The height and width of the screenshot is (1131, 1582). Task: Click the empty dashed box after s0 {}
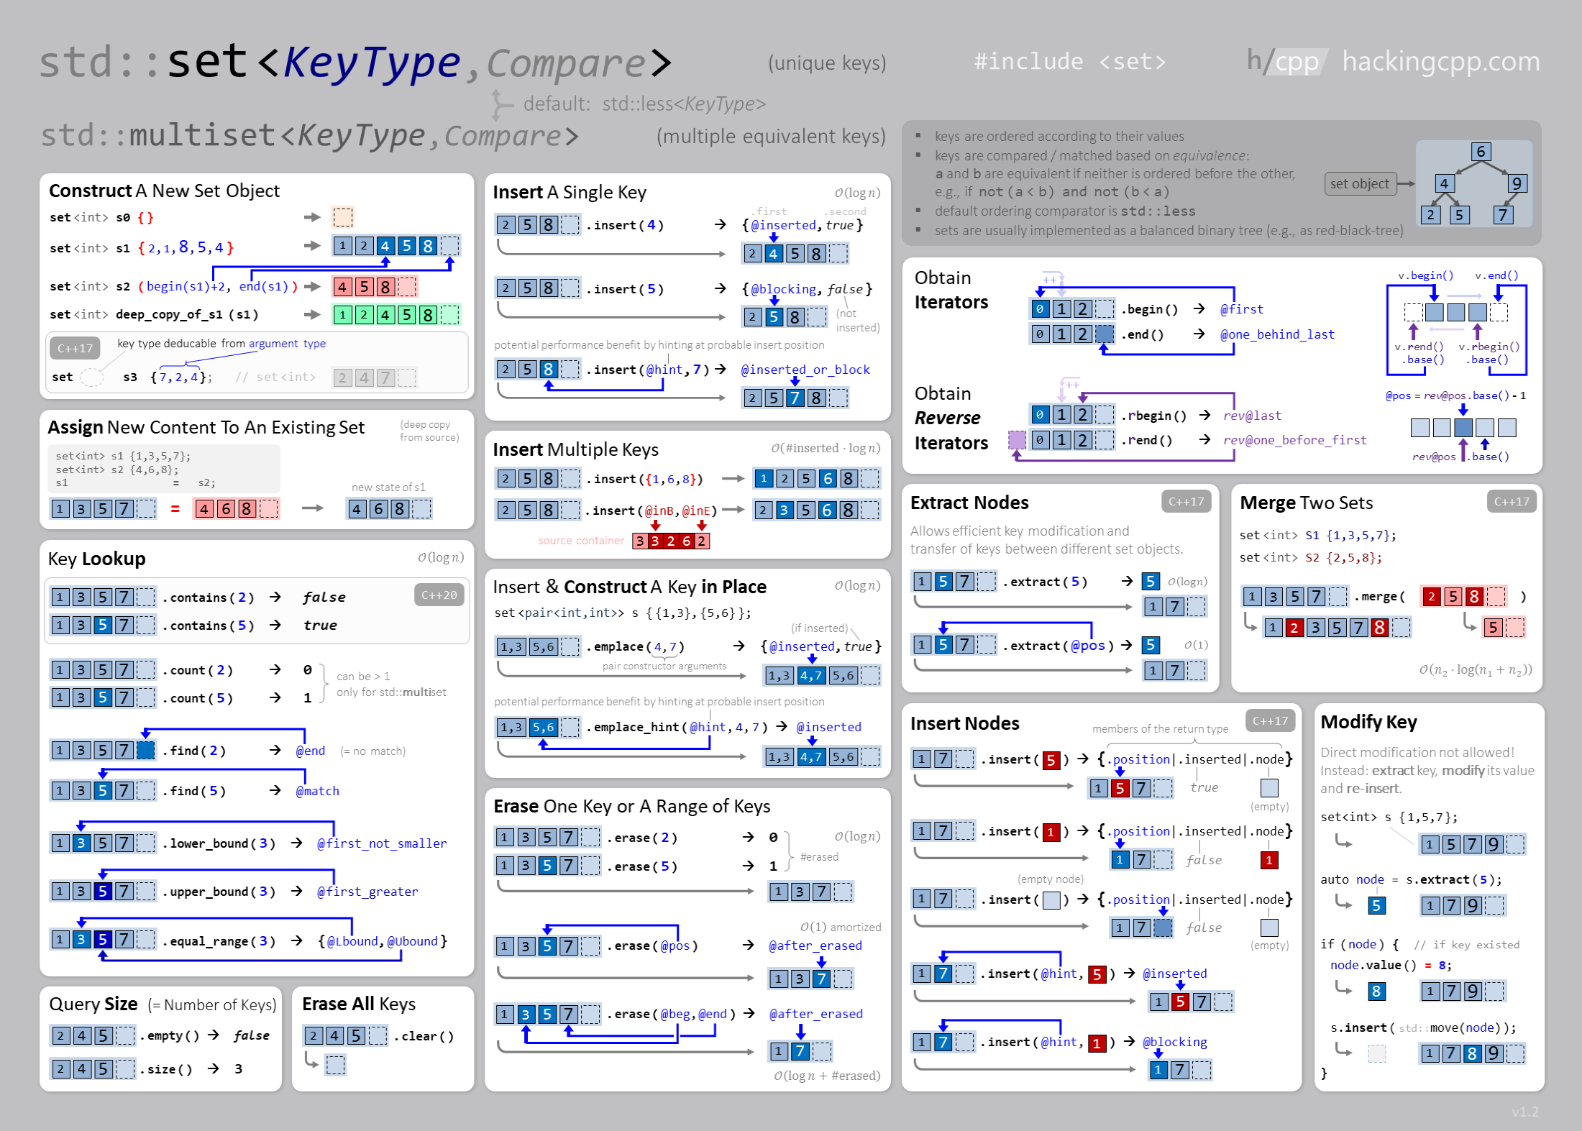click(x=342, y=217)
